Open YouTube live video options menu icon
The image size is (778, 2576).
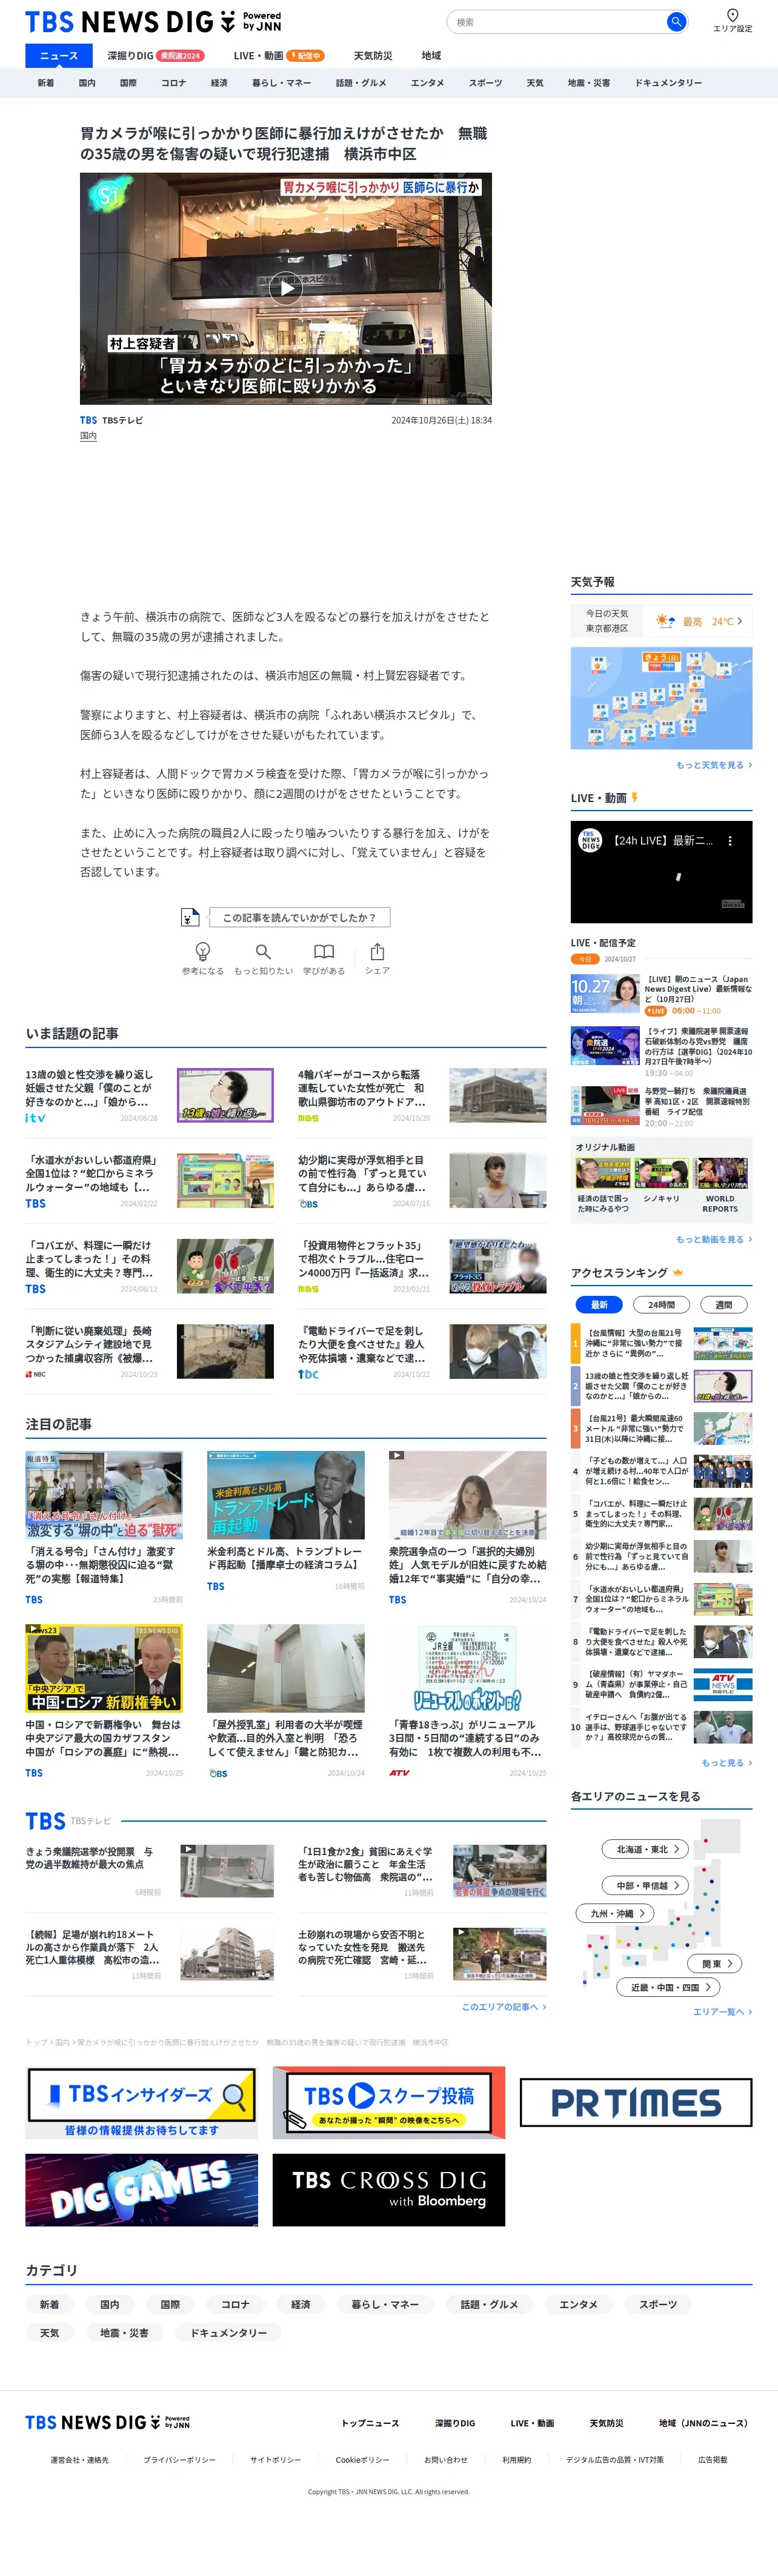[x=730, y=841]
